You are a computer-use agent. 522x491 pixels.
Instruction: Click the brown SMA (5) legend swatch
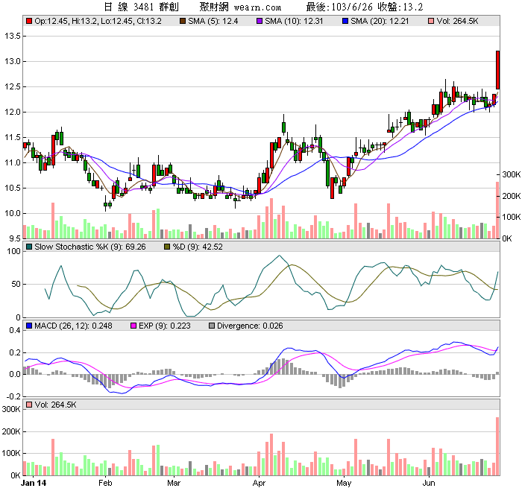183,21
